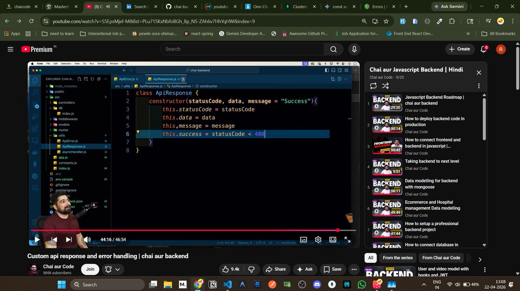Open Chrome three-dot menu
This screenshot has height=291, width=520.
click(512, 21)
